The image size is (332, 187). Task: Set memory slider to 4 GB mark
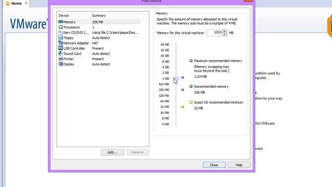(176, 67)
